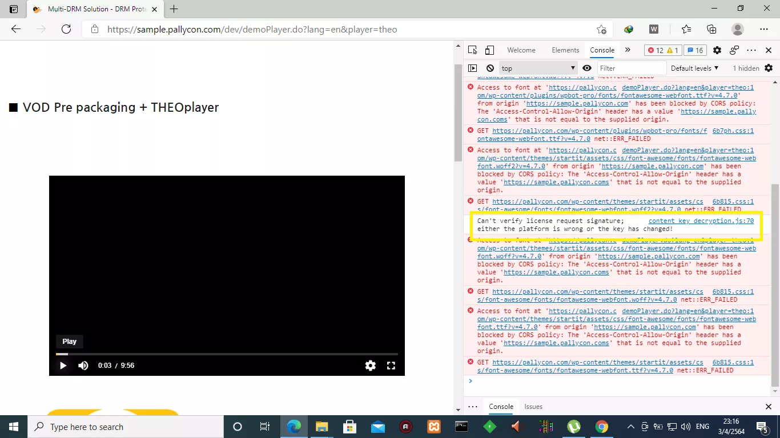Show more DevTools tabs chevron
This screenshot has width=780, height=438.
(628, 50)
